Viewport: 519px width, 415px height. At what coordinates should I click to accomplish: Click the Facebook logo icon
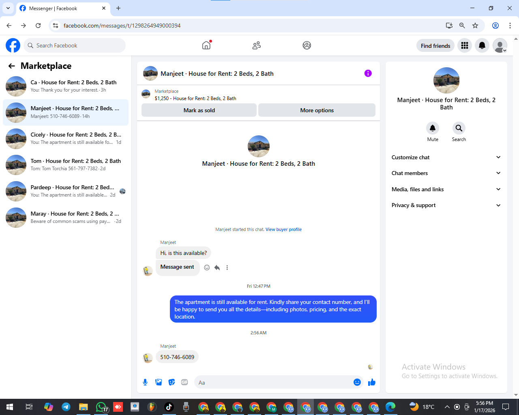(x=13, y=45)
